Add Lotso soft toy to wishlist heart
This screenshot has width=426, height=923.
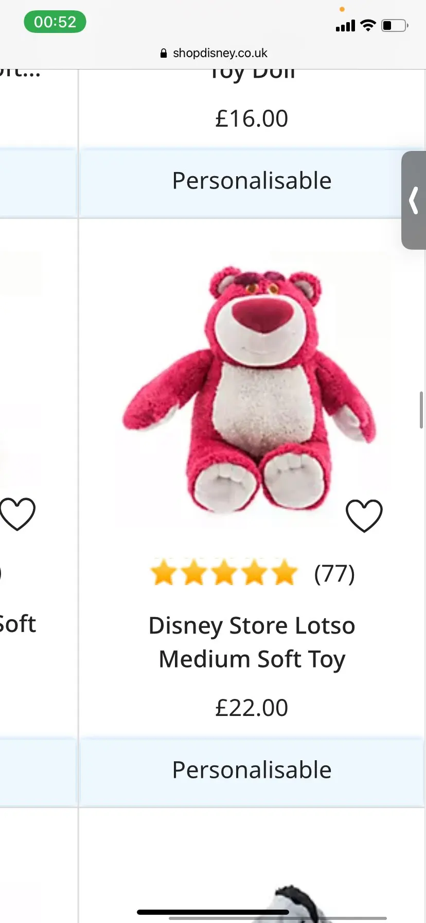[364, 516]
